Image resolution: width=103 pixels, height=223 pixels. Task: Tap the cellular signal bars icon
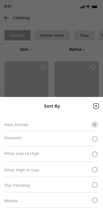coord(82,7)
